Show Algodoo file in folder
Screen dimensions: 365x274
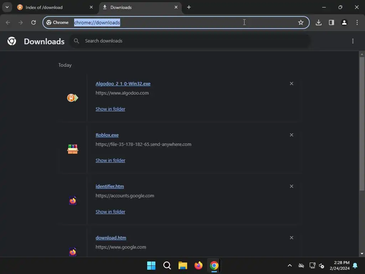point(110,109)
